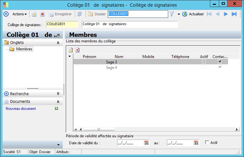Click the Enregistrer save button

60,14
